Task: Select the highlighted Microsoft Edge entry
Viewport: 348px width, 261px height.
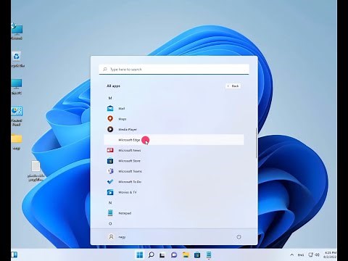Action: tap(174, 140)
